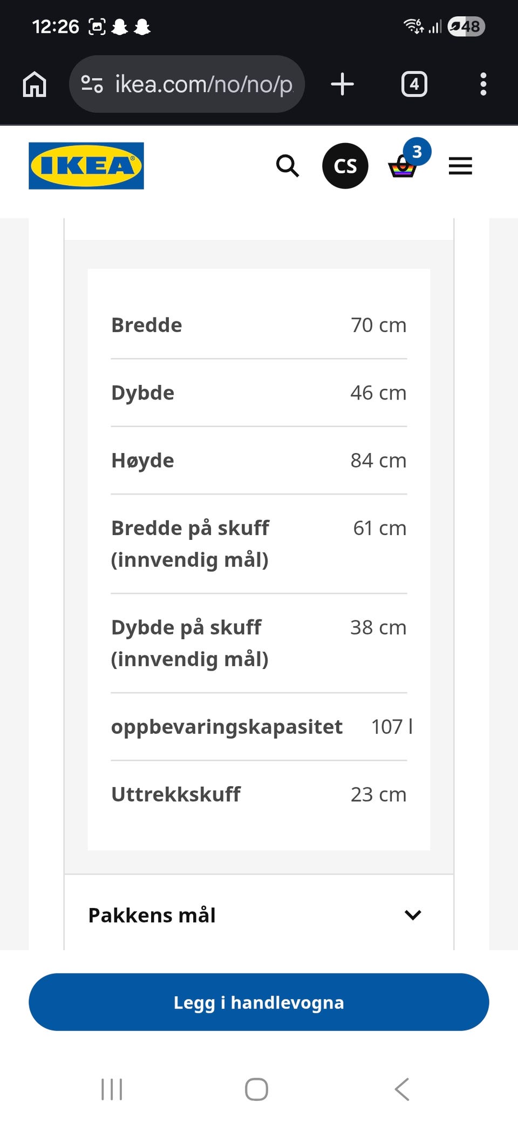Select the Uttrekkskuff 23 cm row
The height and width of the screenshot is (1123, 518).
click(x=259, y=794)
